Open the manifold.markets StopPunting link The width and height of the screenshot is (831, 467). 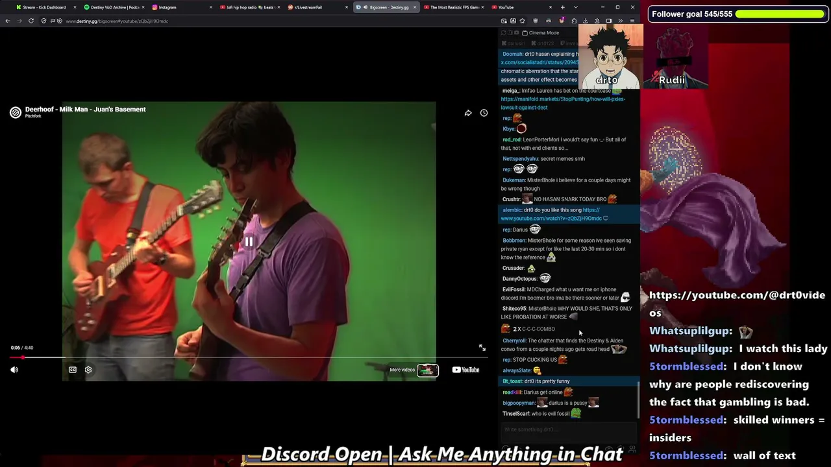[563, 103]
